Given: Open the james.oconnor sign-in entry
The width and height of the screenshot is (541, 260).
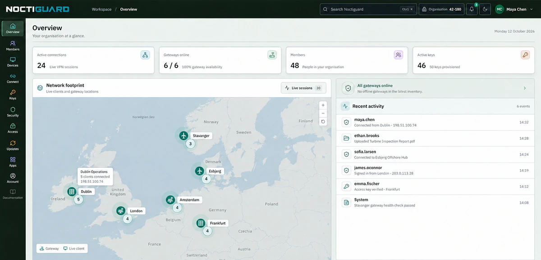Looking at the screenshot, I should tap(436, 170).
